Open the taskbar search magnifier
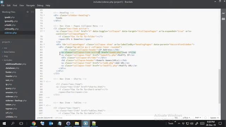The width and height of the screenshot is (226, 127). click(13, 123)
